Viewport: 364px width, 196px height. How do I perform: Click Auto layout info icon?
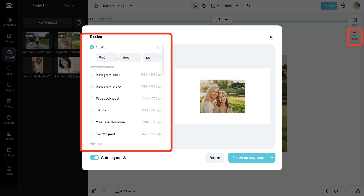(x=125, y=158)
